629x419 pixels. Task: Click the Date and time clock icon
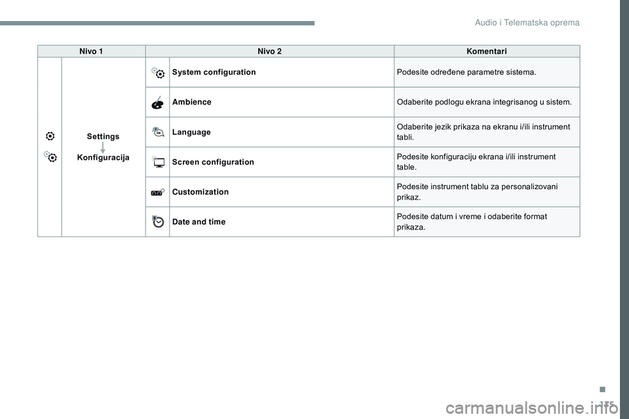(x=158, y=221)
